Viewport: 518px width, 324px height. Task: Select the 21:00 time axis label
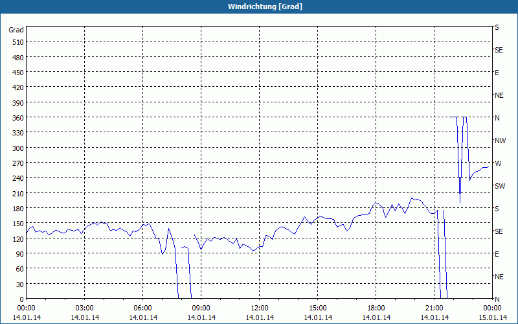click(x=434, y=308)
